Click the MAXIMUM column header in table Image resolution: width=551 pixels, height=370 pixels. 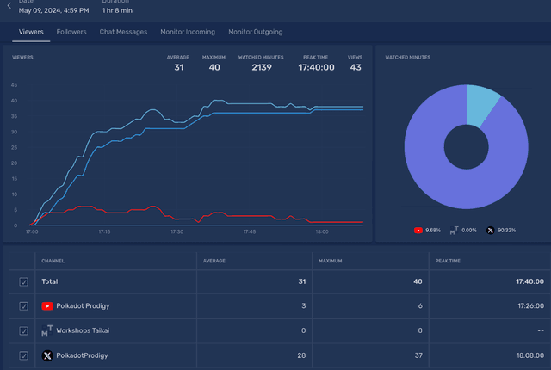click(x=331, y=261)
